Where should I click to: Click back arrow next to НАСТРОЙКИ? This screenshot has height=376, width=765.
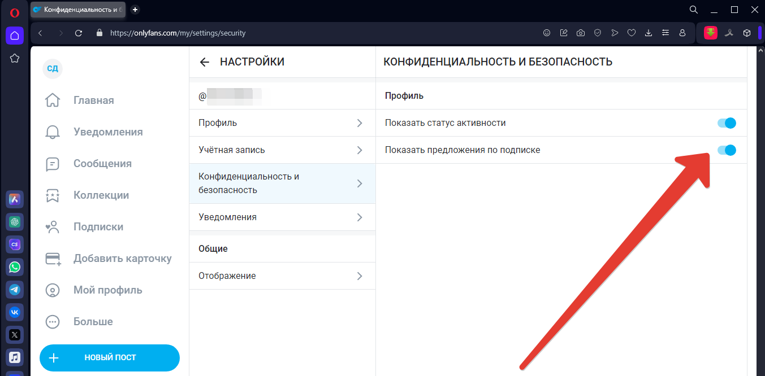click(205, 62)
